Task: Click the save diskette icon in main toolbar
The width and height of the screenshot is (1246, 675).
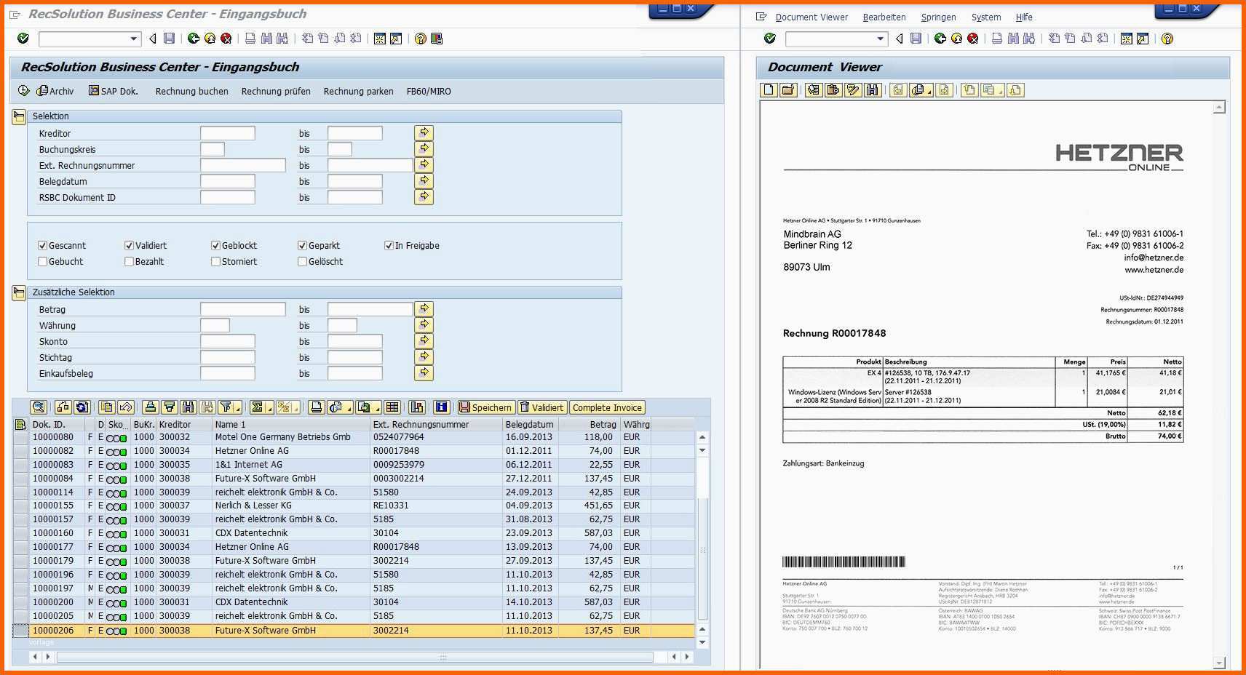Action: click(170, 39)
